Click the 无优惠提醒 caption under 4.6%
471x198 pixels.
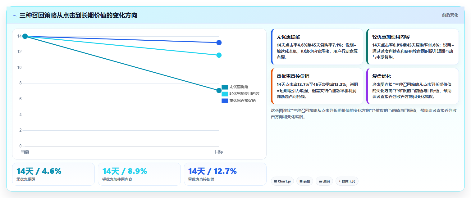point(26,179)
